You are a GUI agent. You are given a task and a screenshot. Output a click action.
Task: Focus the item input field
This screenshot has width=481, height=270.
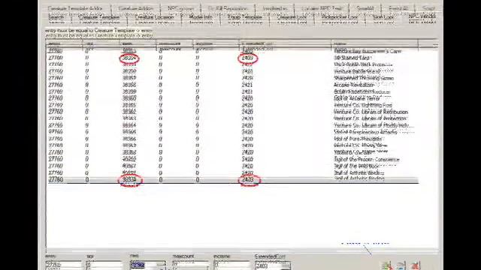[x=148, y=265]
